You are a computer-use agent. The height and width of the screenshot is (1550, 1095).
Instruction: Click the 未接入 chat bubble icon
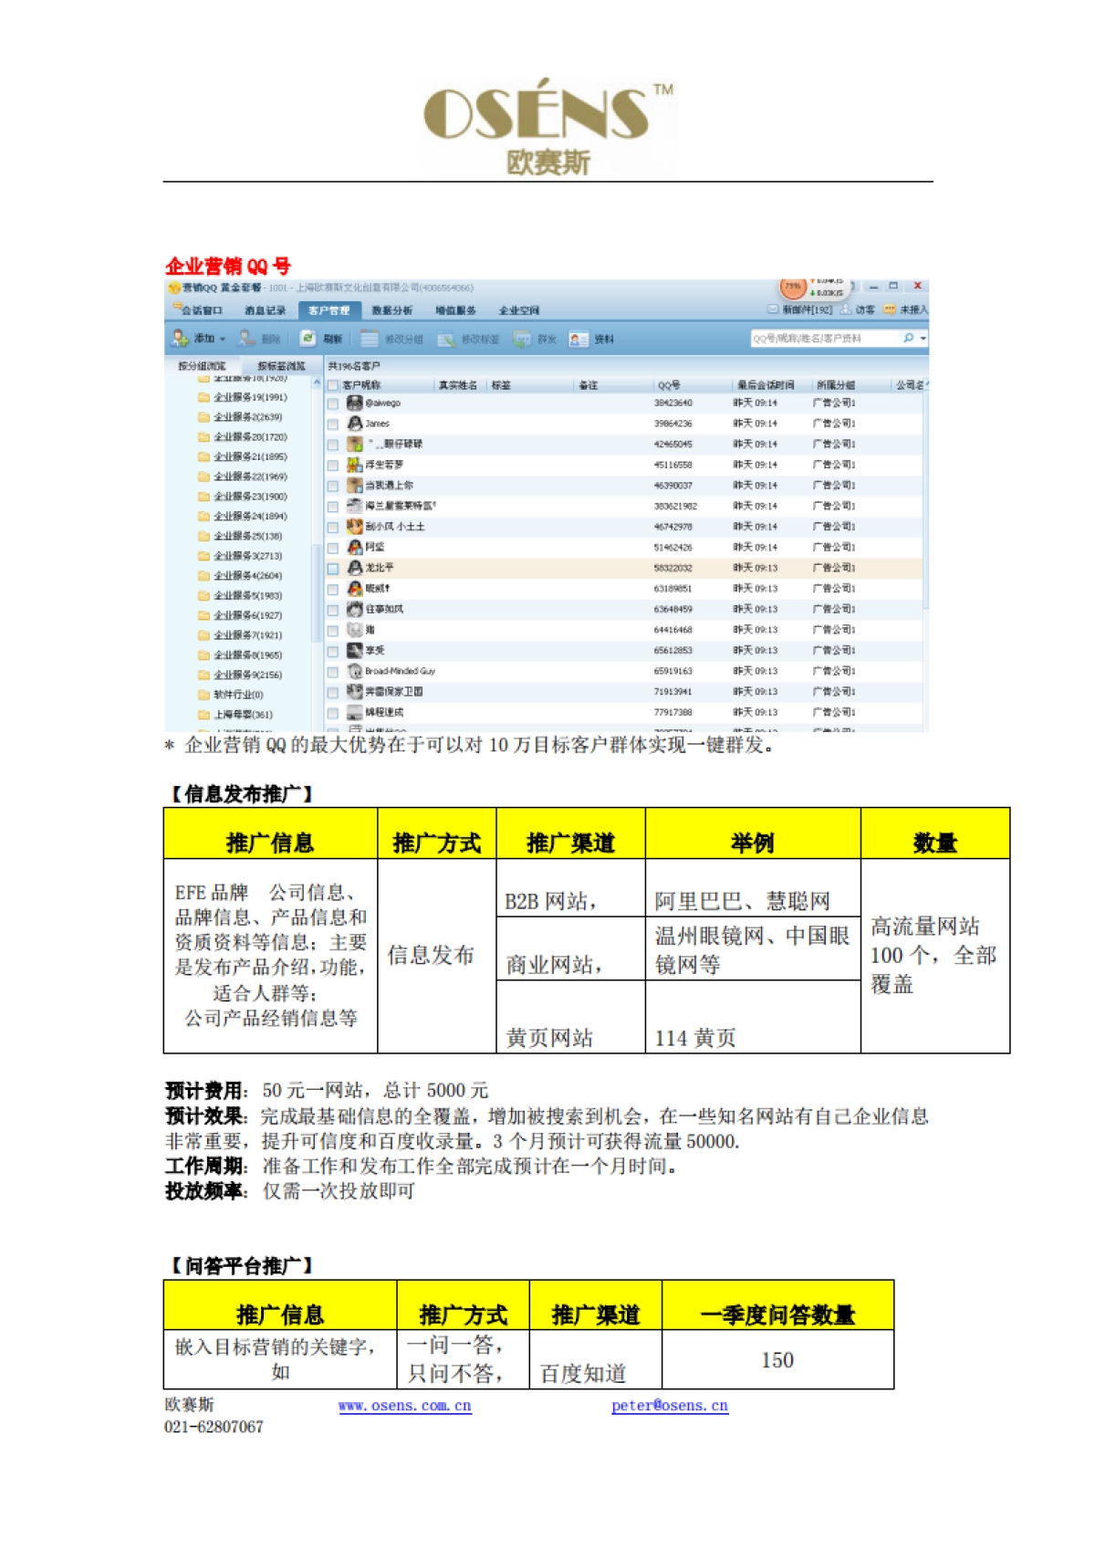890,310
